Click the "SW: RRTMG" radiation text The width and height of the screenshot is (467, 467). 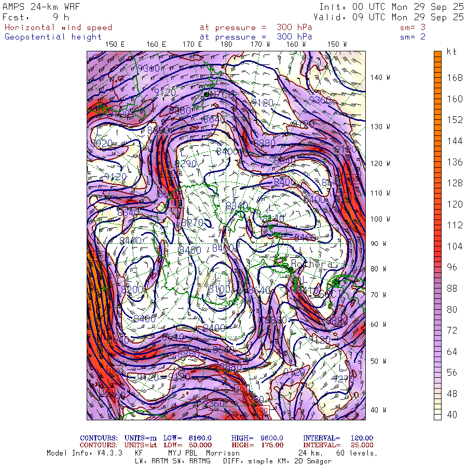click(x=191, y=461)
